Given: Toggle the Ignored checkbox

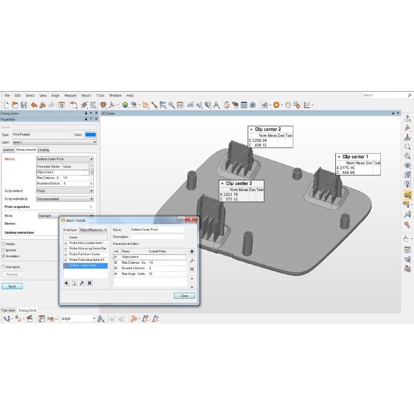Looking at the screenshot, I should [3, 250].
